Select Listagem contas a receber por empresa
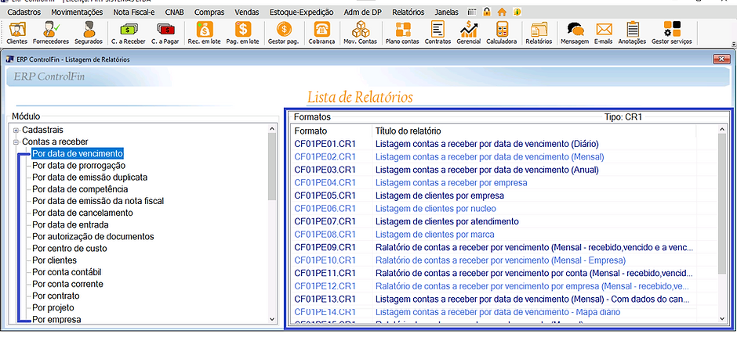737x348 pixels. (x=452, y=182)
